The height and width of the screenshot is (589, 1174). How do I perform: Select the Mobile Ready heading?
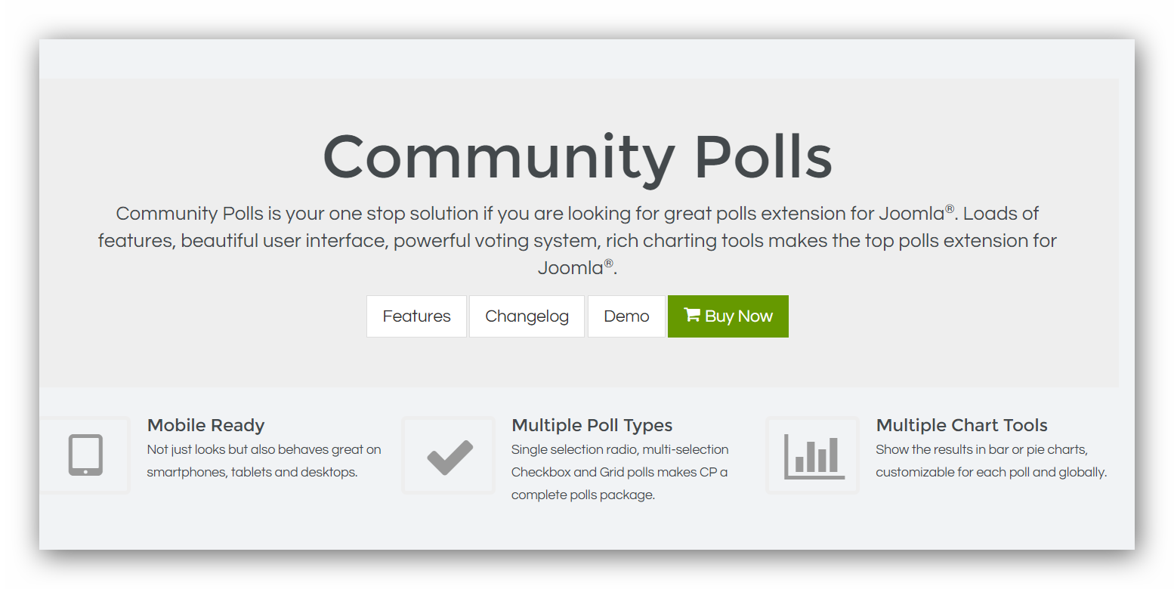pyautogui.click(x=205, y=425)
